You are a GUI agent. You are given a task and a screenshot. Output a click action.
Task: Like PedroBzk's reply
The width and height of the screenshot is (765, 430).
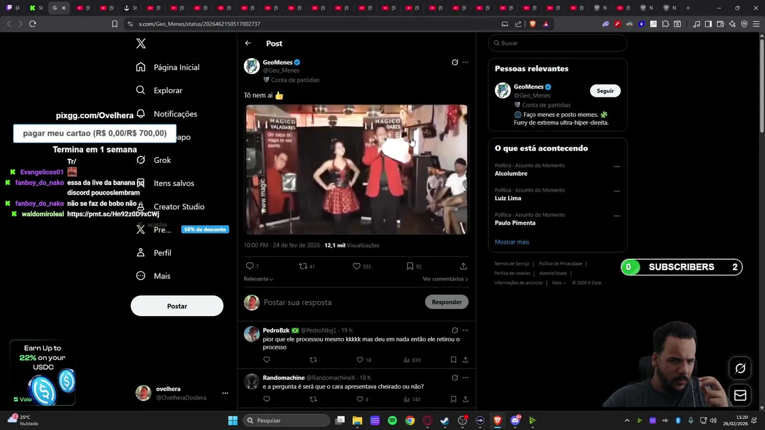click(x=360, y=360)
